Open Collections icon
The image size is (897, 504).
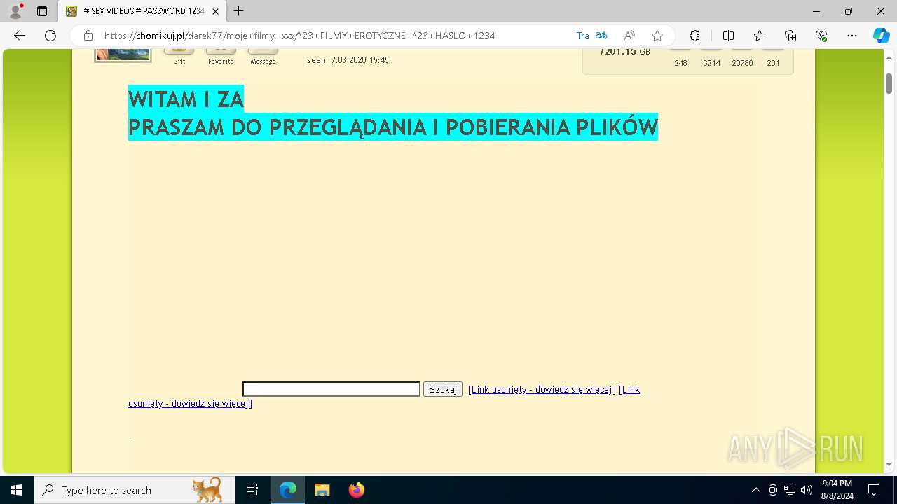pos(790,36)
